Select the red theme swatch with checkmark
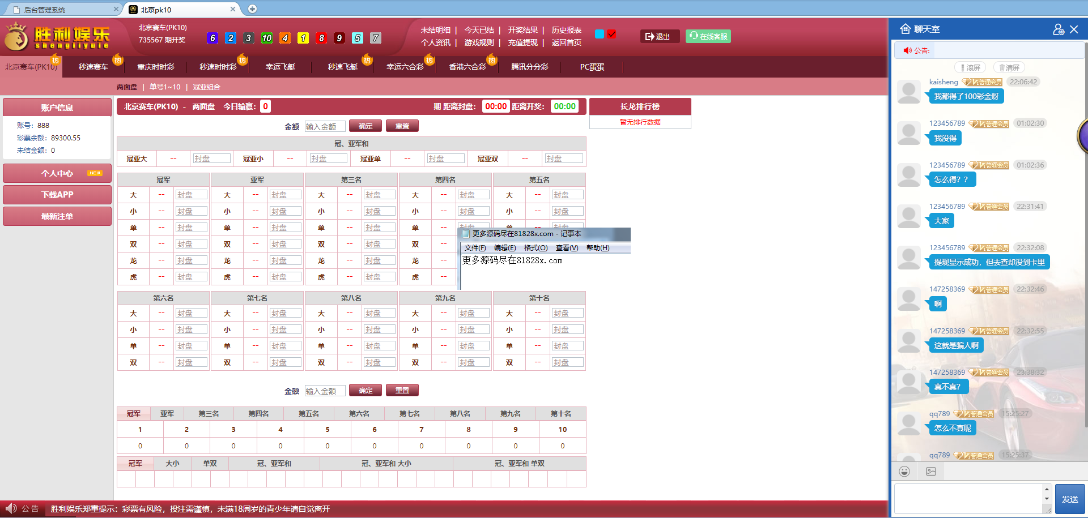 pos(612,34)
